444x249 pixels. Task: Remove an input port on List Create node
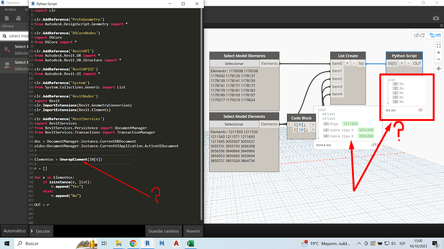click(x=354, y=64)
